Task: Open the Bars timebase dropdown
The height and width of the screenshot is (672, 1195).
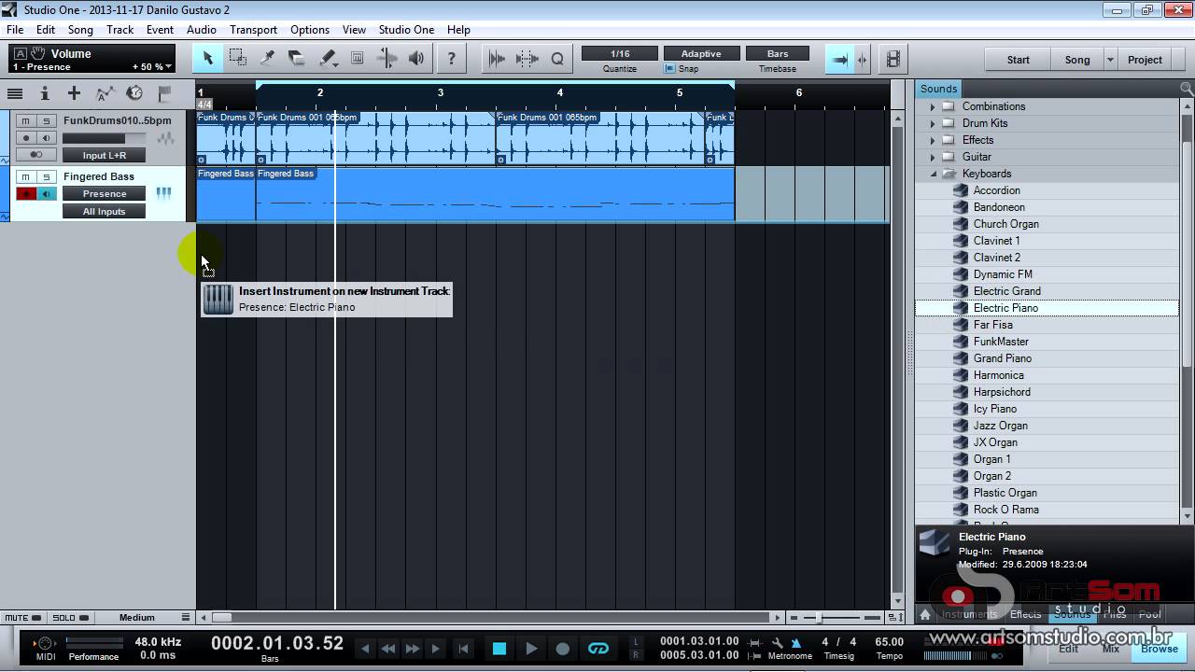Action: point(778,53)
